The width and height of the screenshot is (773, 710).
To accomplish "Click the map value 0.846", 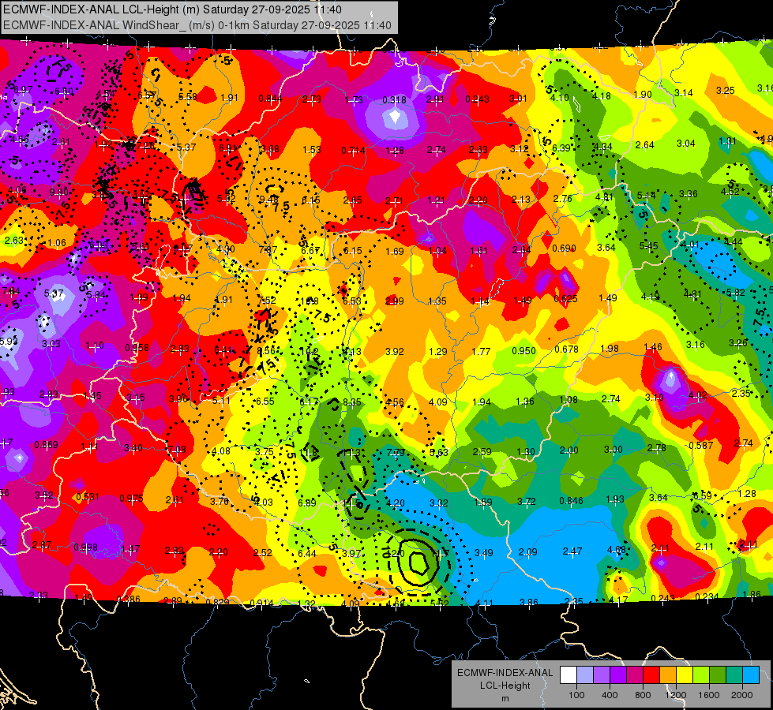I will click(x=571, y=501).
